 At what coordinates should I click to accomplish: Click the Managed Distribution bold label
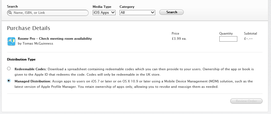tap(33, 81)
